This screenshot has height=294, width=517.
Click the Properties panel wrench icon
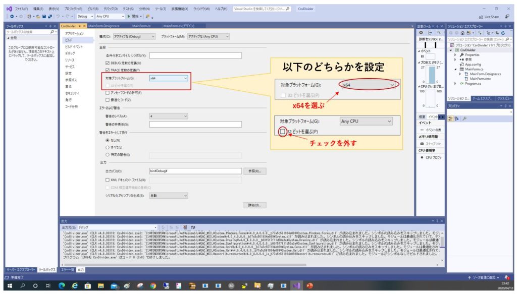464,119
